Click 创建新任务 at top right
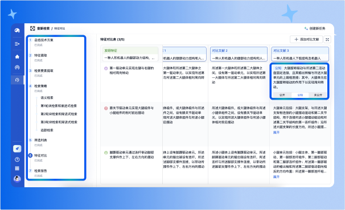The width and height of the screenshot is (345, 210). [315, 28]
